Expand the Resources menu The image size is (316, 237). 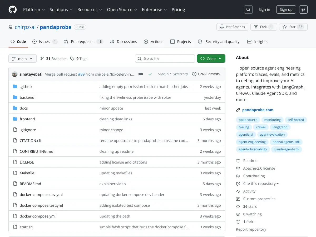coord(90,9)
